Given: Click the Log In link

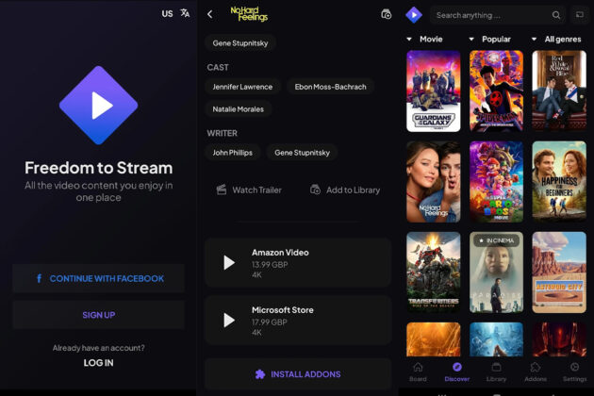Looking at the screenshot, I should (x=98, y=363).
